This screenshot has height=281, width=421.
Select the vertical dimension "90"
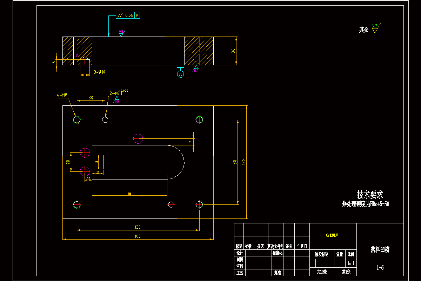234,162
